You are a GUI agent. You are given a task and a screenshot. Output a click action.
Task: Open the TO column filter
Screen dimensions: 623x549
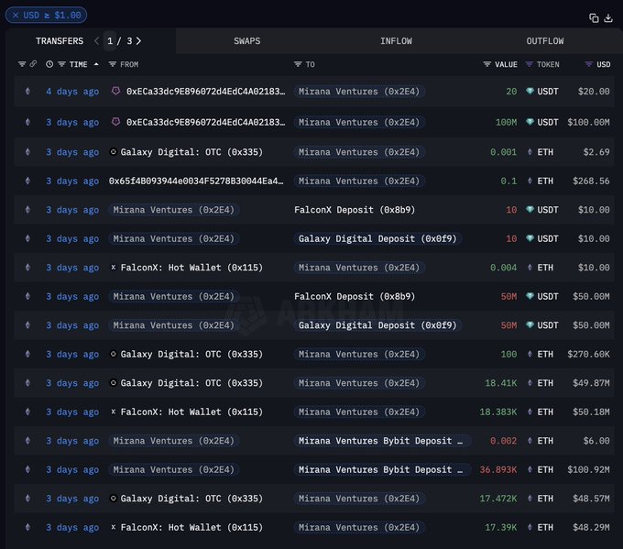298,64
